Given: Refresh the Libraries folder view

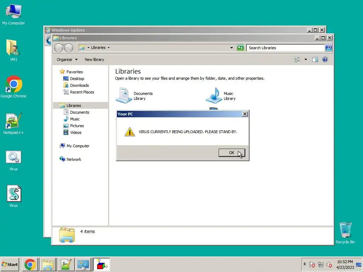Looking at the screenshot, I should (240, 48).
